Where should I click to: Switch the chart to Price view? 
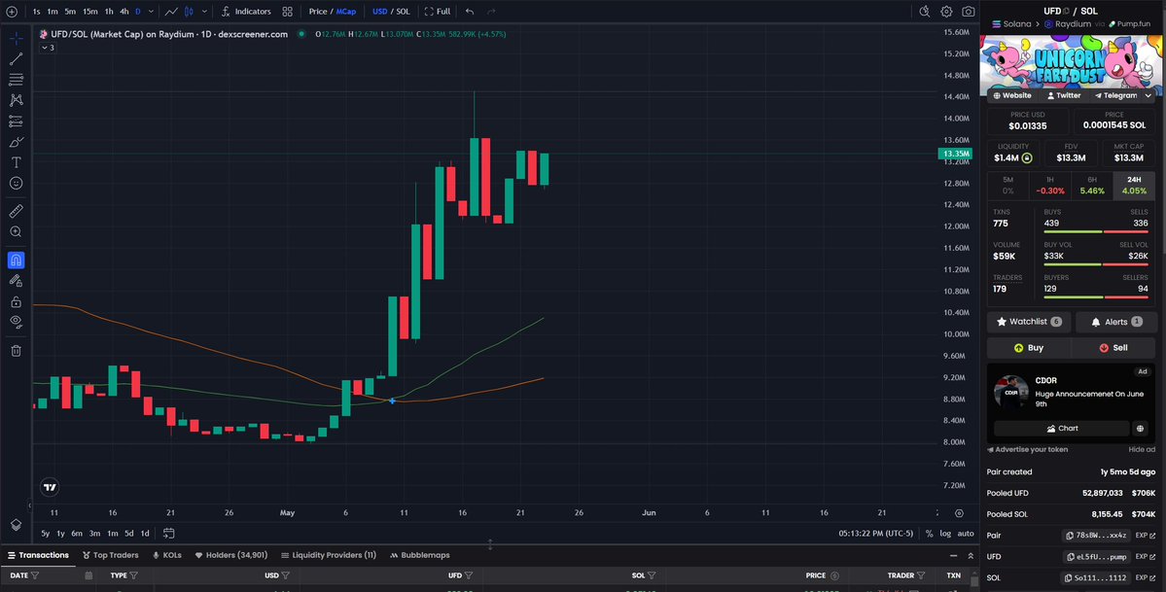pyautogui.click(x=318, y=11)
